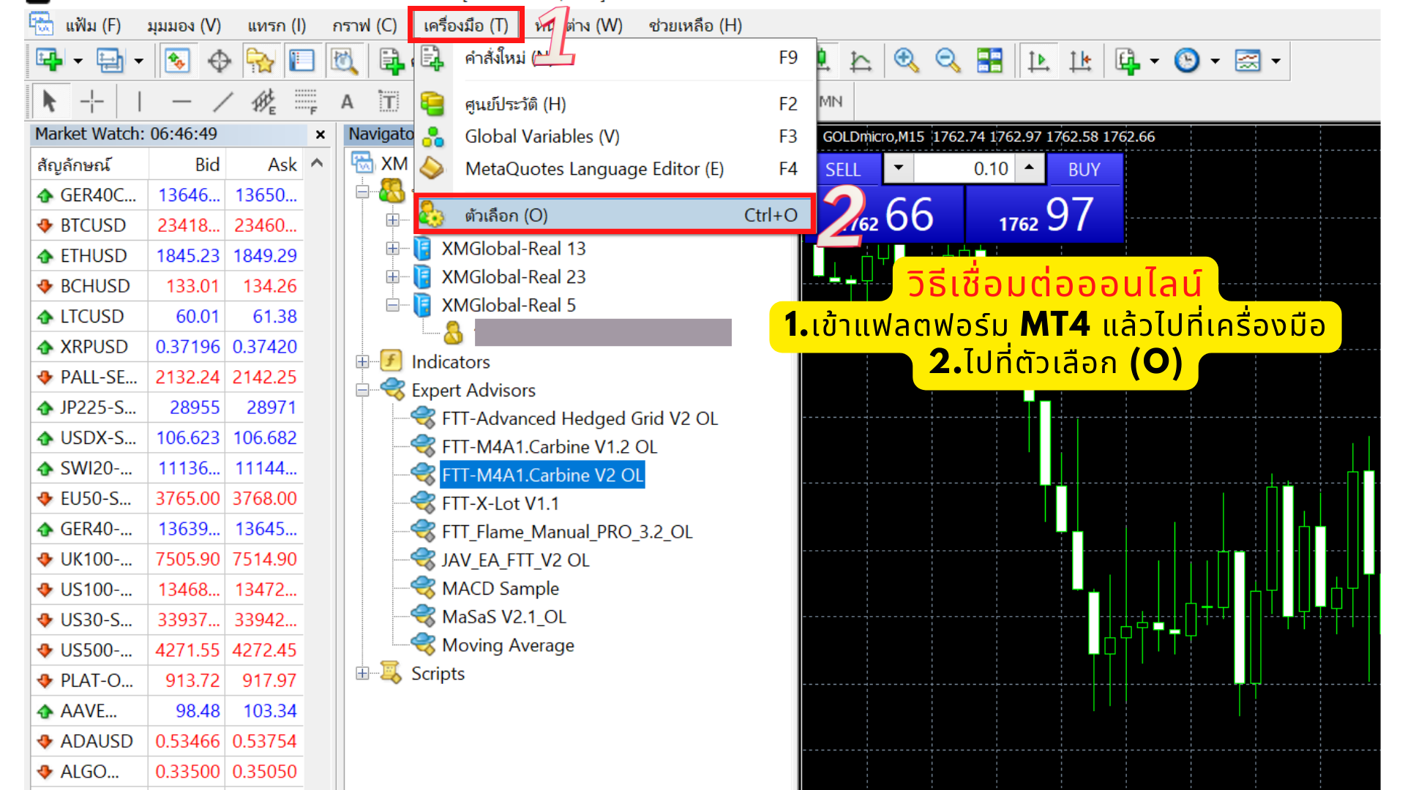Click the Indicators list icon

[1128, 61]
